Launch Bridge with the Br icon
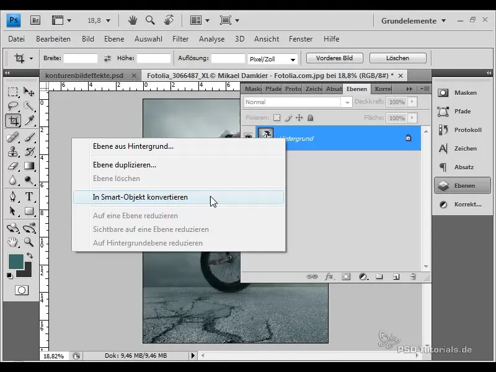This screenshot has width=496, height=372. coord(35,20)
